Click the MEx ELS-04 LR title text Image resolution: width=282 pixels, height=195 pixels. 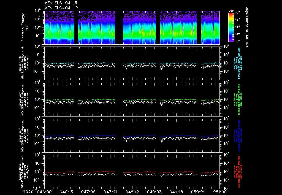click(61, 3)
